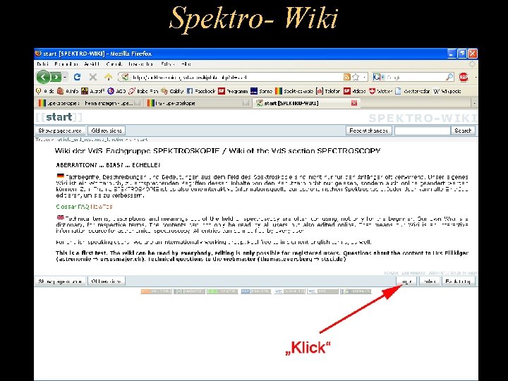Viewport: 508px width, 381px height.
Task: Close the start [SPEKTRO-WIKI] tab
Action: 354,103
